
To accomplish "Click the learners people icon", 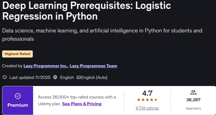I will 193,92.
